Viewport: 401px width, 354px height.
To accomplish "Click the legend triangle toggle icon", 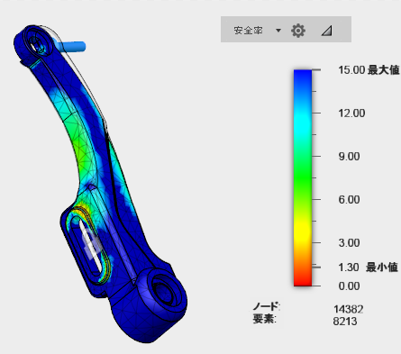I will 326,31.
